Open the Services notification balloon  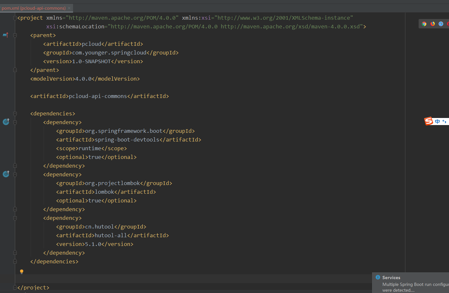[411, 283]
